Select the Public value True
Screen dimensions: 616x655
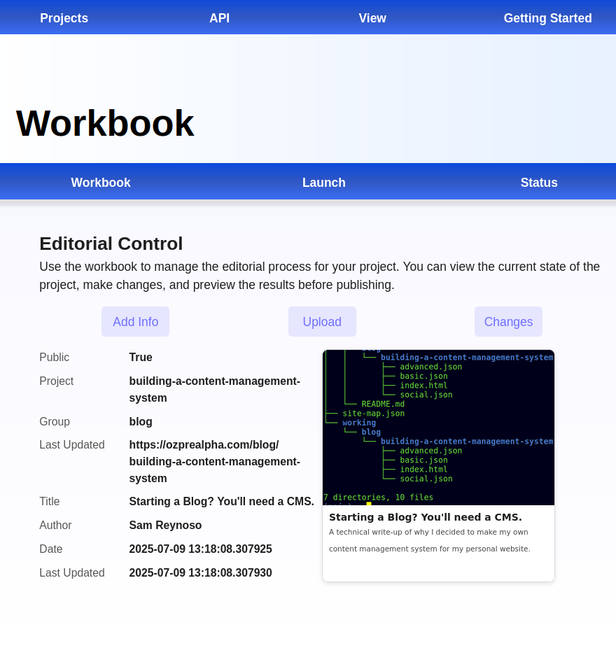tap(141, 357)
